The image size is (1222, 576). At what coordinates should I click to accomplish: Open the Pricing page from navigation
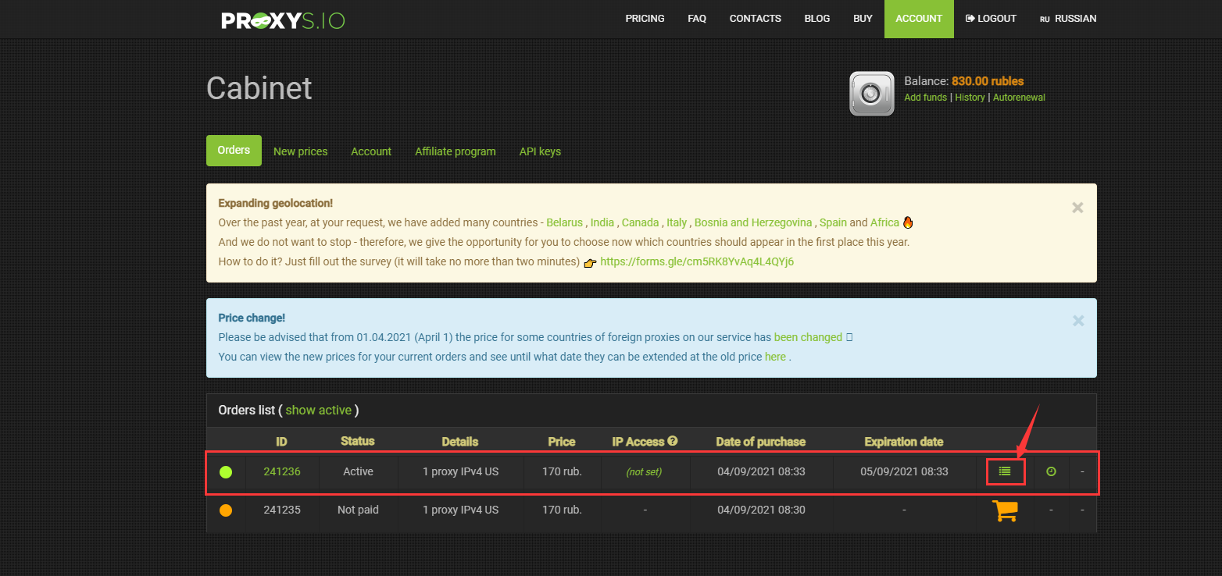click(x=645, y=19)
